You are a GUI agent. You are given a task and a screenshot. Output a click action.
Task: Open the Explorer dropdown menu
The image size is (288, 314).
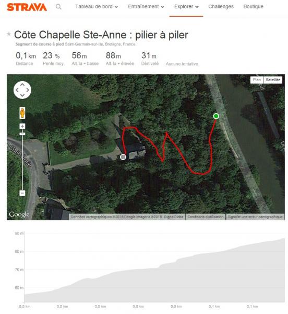[x=186, y=7]
